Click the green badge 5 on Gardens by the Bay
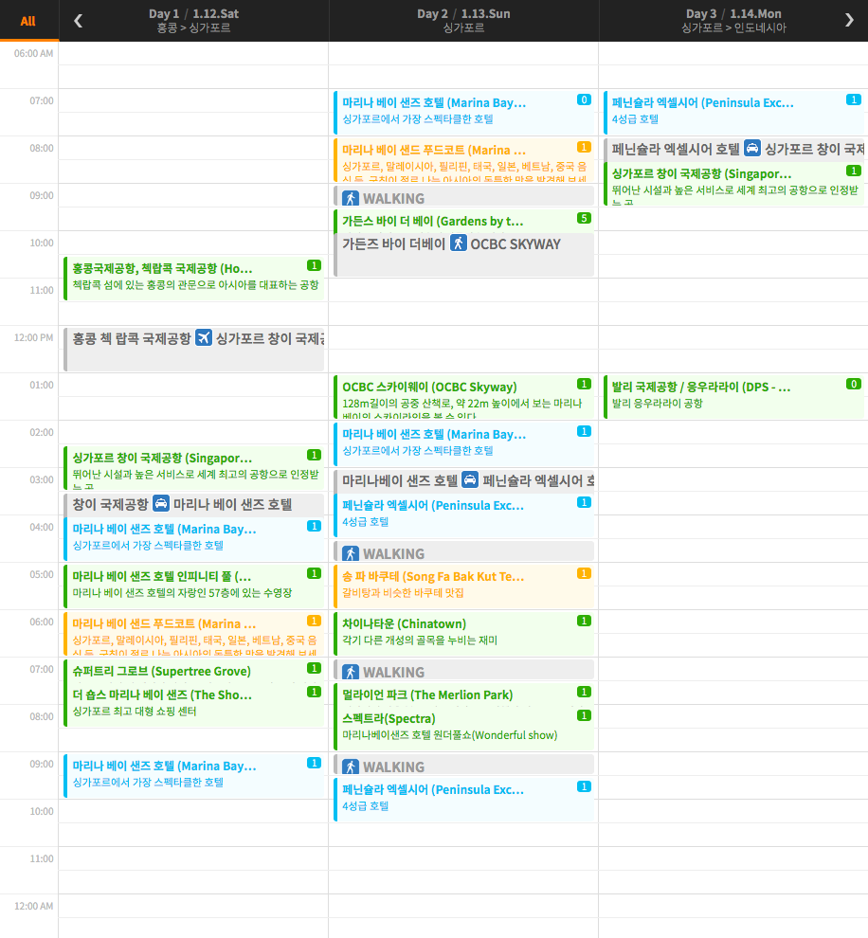Image resolution: width=868 pixels, height=938 pixels. pos(585,218)
